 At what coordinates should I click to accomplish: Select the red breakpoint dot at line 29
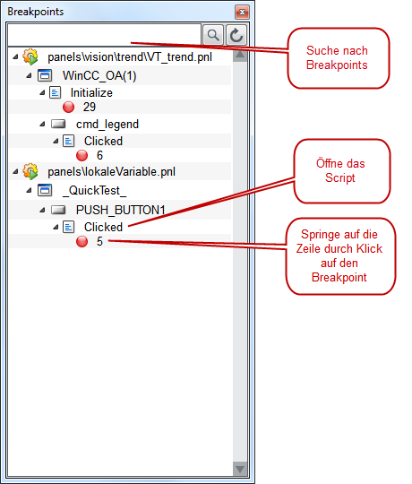68,108
